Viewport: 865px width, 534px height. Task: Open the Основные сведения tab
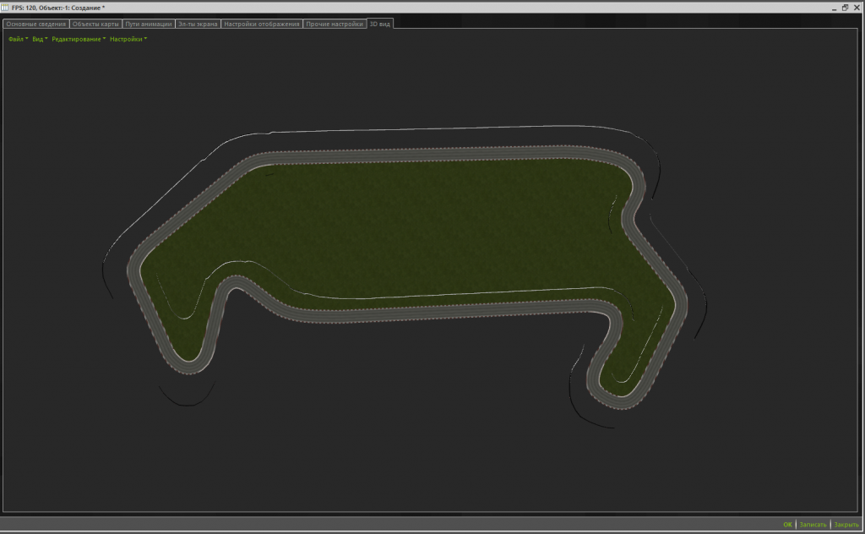pos(35,24)
